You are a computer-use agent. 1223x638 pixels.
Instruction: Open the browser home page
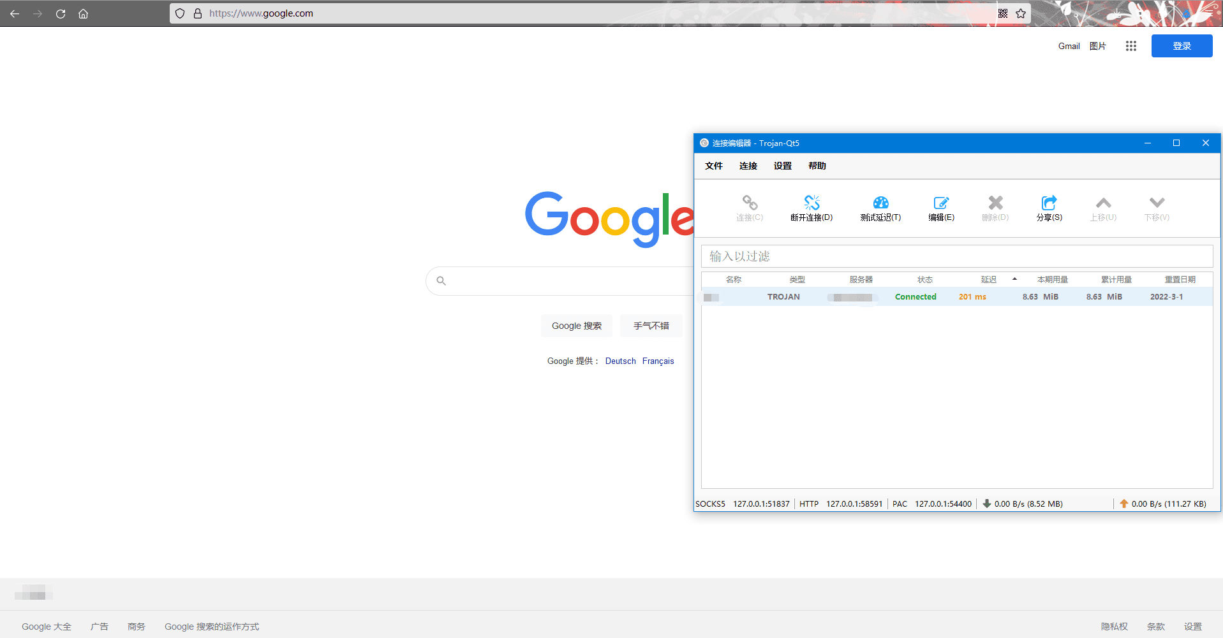tap(83, 13)
